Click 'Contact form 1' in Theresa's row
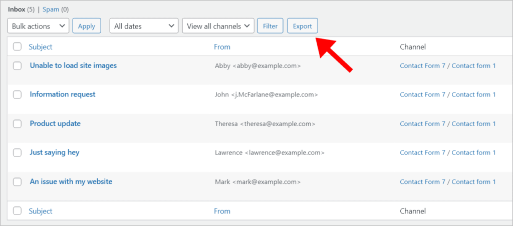The width and height of the screenshot is (513, 226). (474, 123)
